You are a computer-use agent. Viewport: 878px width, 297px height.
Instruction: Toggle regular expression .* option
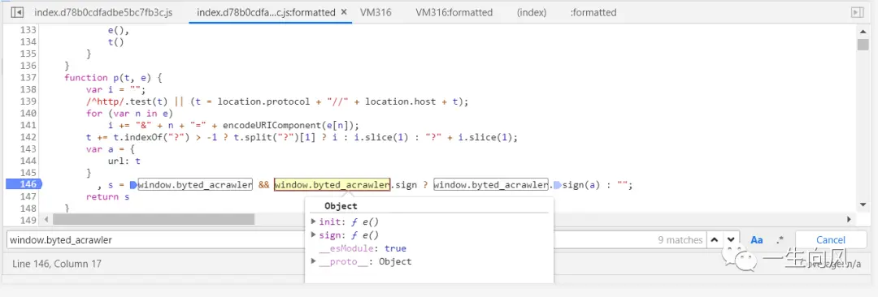point(780,240)
